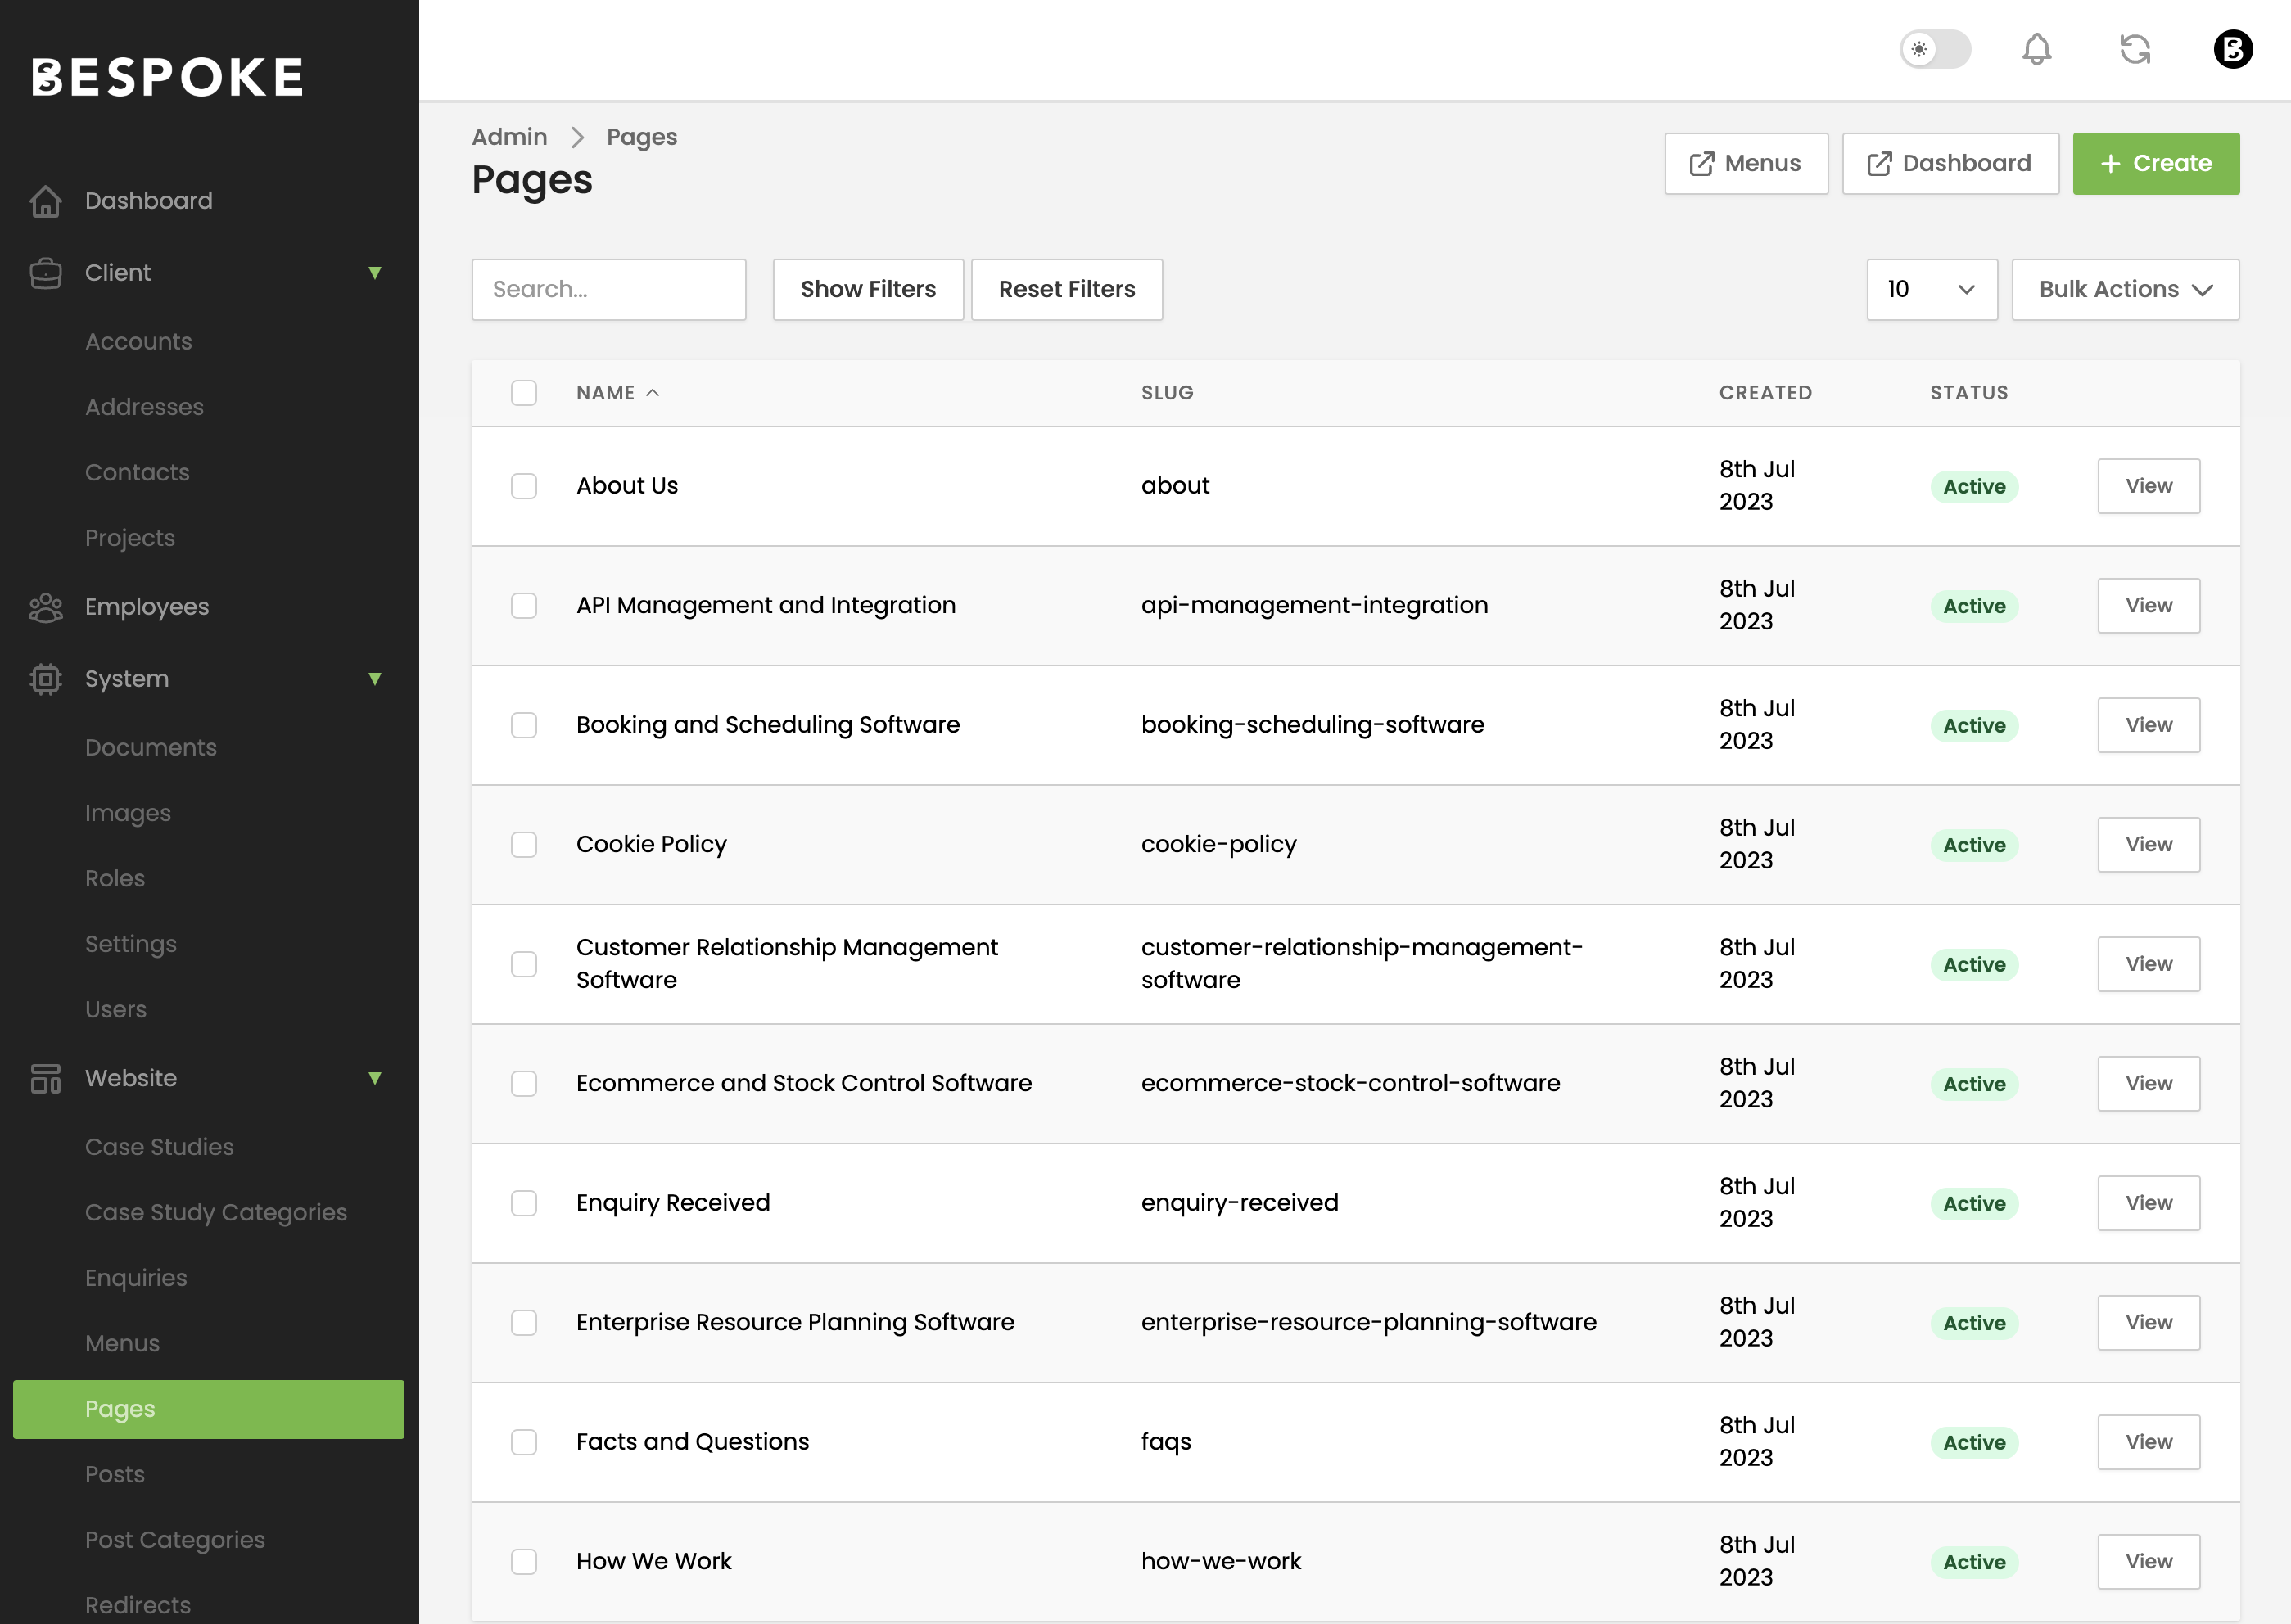Open Documents under System
Image resolution: width=2291 pixels, height=1624 pixels.
pos(150,748)
